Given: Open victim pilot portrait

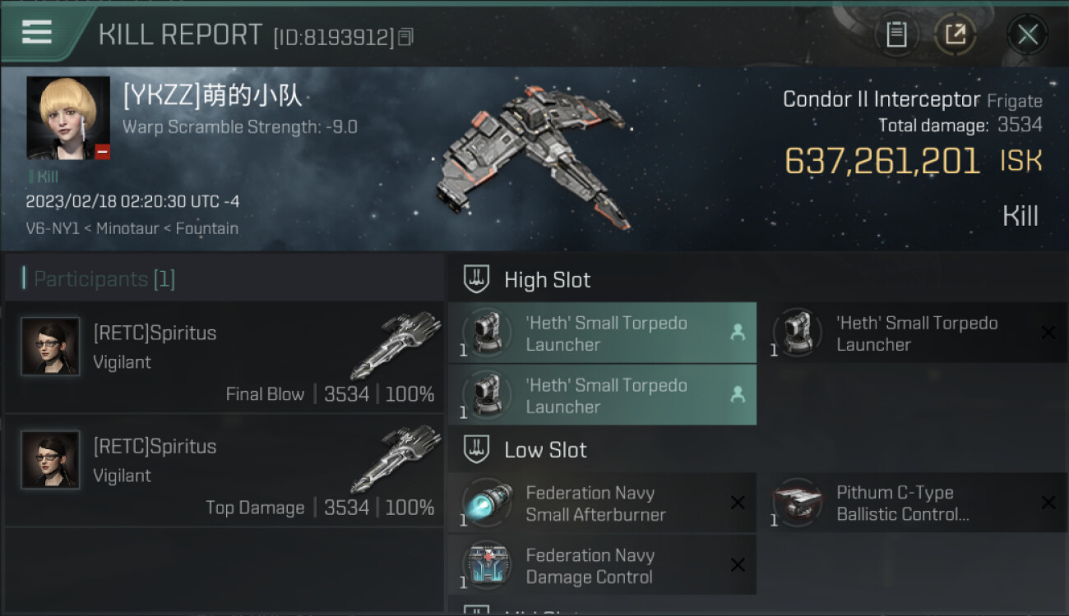Looking at the screenshot, I should pyautogui.click(x=68, y=117).
